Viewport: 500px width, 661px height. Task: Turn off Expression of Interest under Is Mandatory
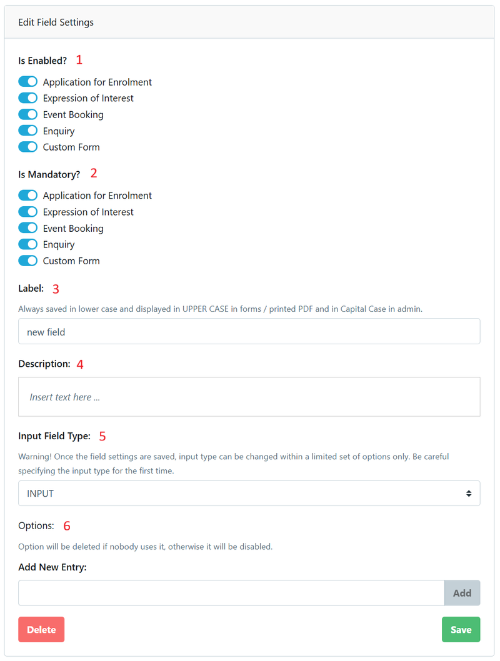click(27, 211)
